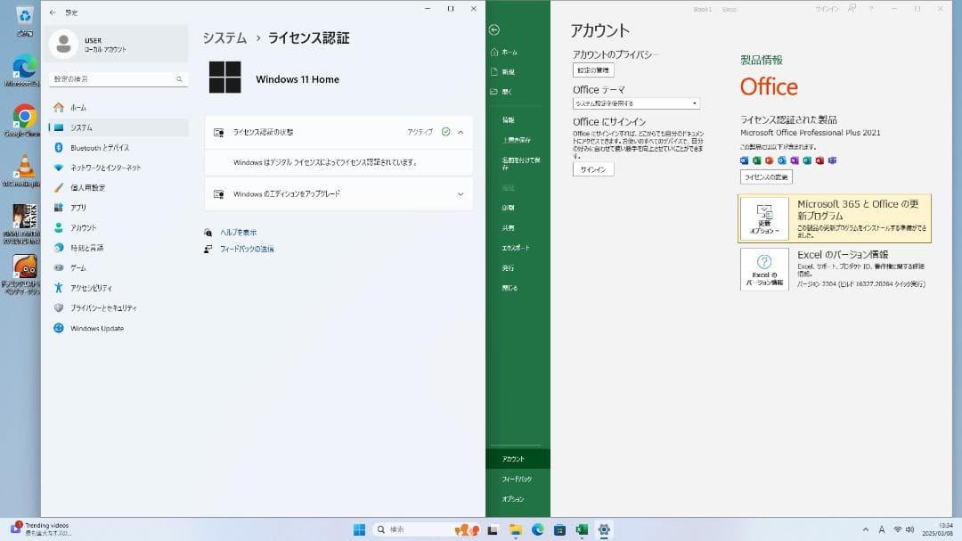Click the back arrow in Excel backstage view
The width and height of the screenshot is (962, 541).
pyautogui.click(x=494, y=29)
